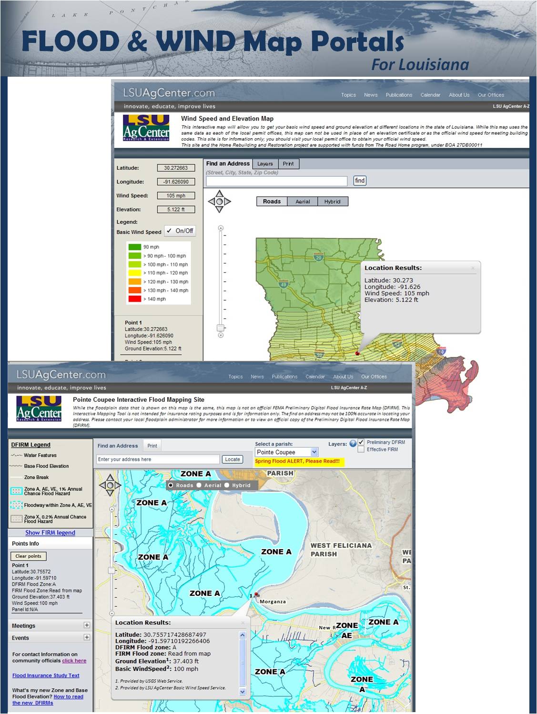Open About Us in flood portal header
The width and height of the screenshot is (537, 714).
[x=343, y=377]
